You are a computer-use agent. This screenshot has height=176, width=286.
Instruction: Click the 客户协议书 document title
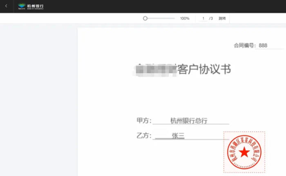click(204, 69)
